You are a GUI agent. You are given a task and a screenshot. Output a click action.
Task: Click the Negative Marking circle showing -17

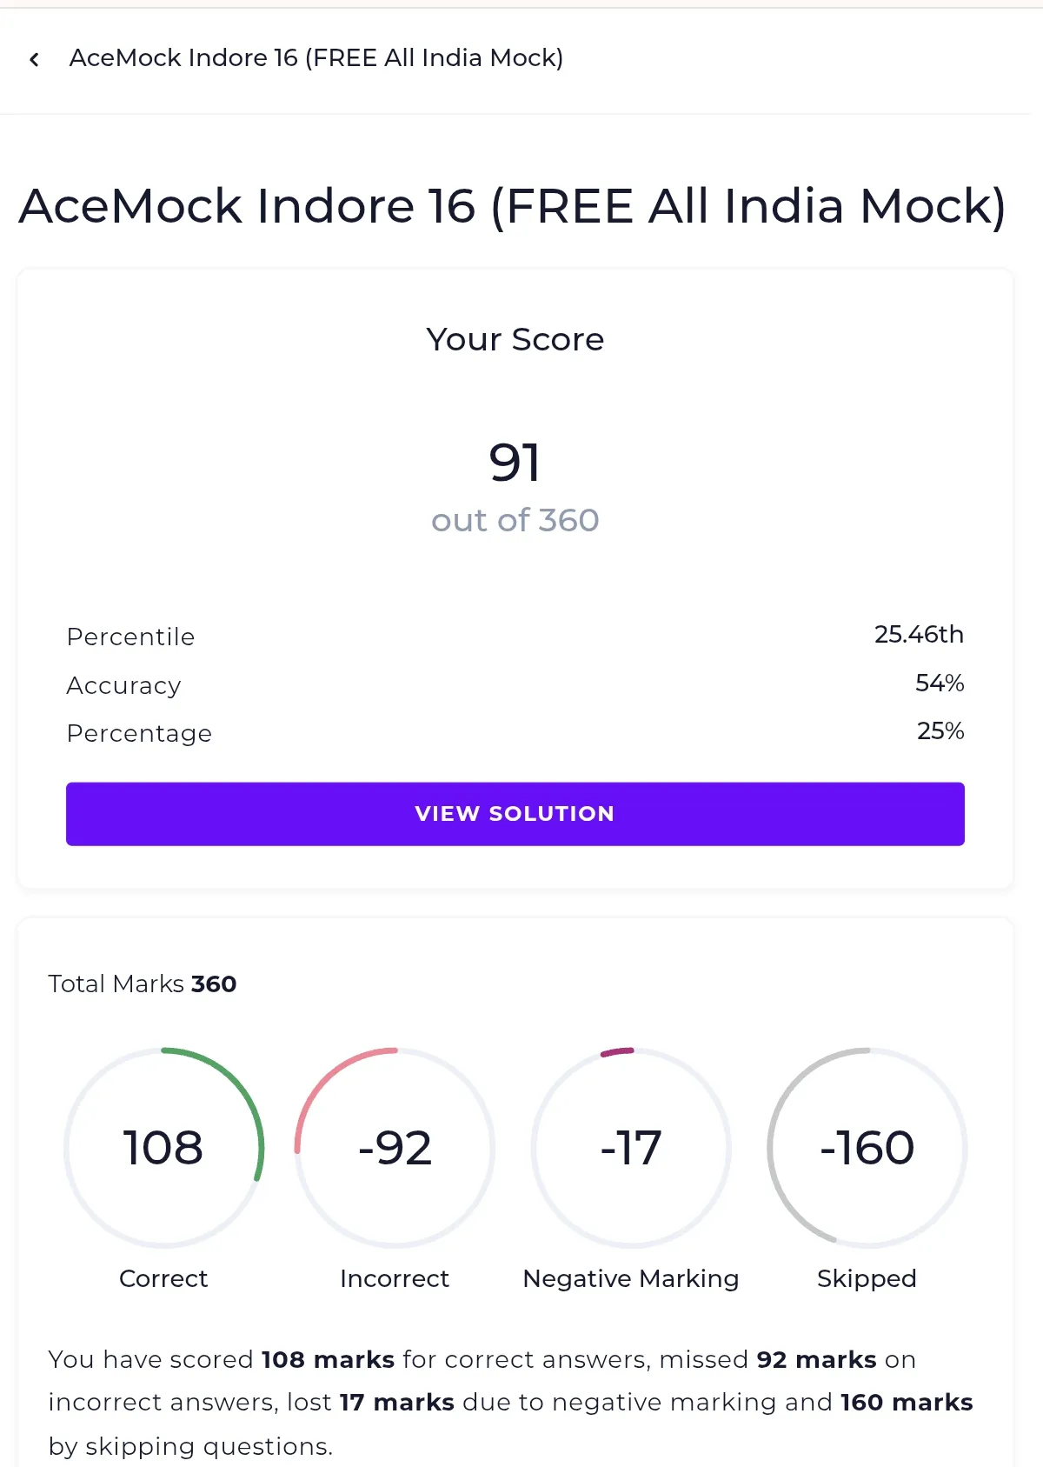coord(631,1148)
